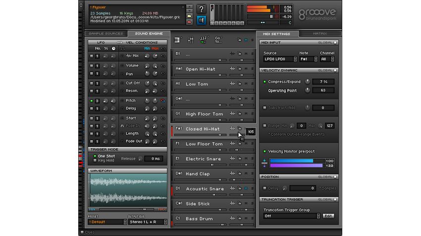
Task: Open Output Bus Stereo 1 L+R dropdown
Action: tap(148, 222)
